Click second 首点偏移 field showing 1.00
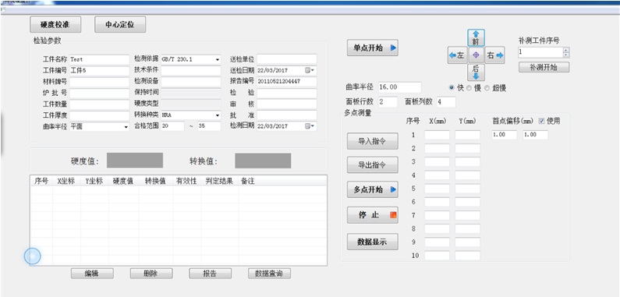 (x=535, y=135)
